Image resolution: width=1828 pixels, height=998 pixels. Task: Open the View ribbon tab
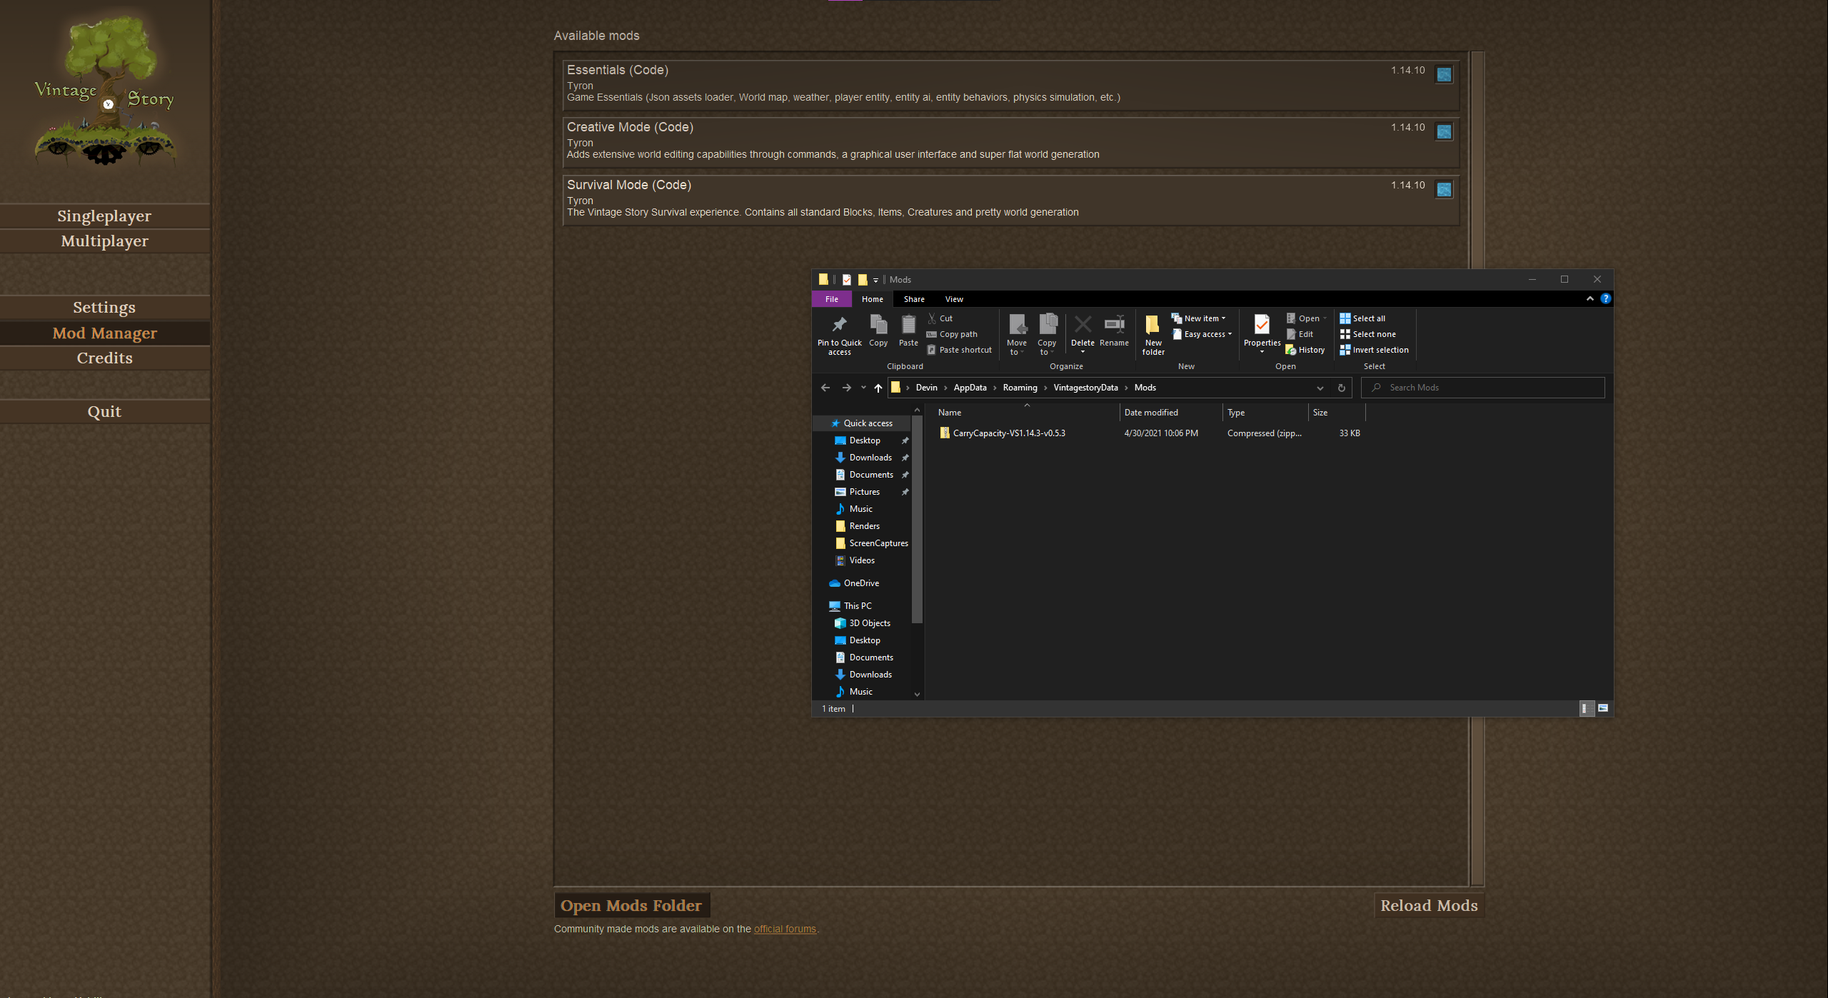[954, 299]
